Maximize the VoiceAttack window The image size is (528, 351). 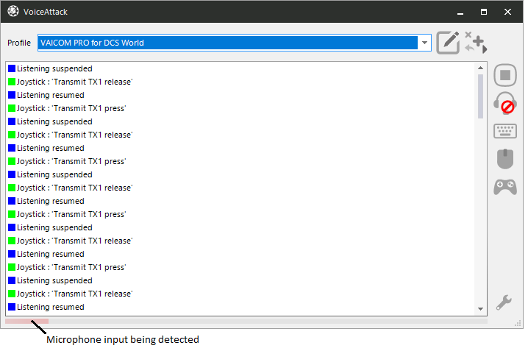click(484, 12)
